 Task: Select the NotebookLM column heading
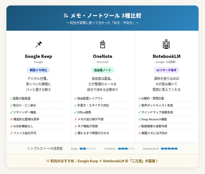click(x=167, y=56)
